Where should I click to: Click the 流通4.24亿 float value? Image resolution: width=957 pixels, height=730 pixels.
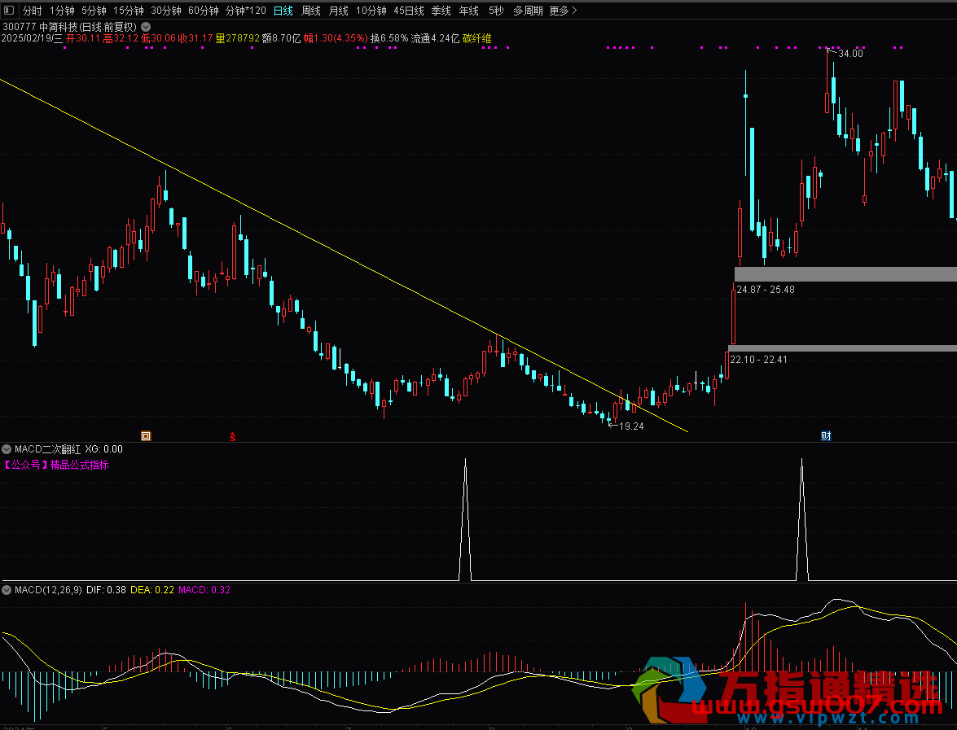(435, 38)
